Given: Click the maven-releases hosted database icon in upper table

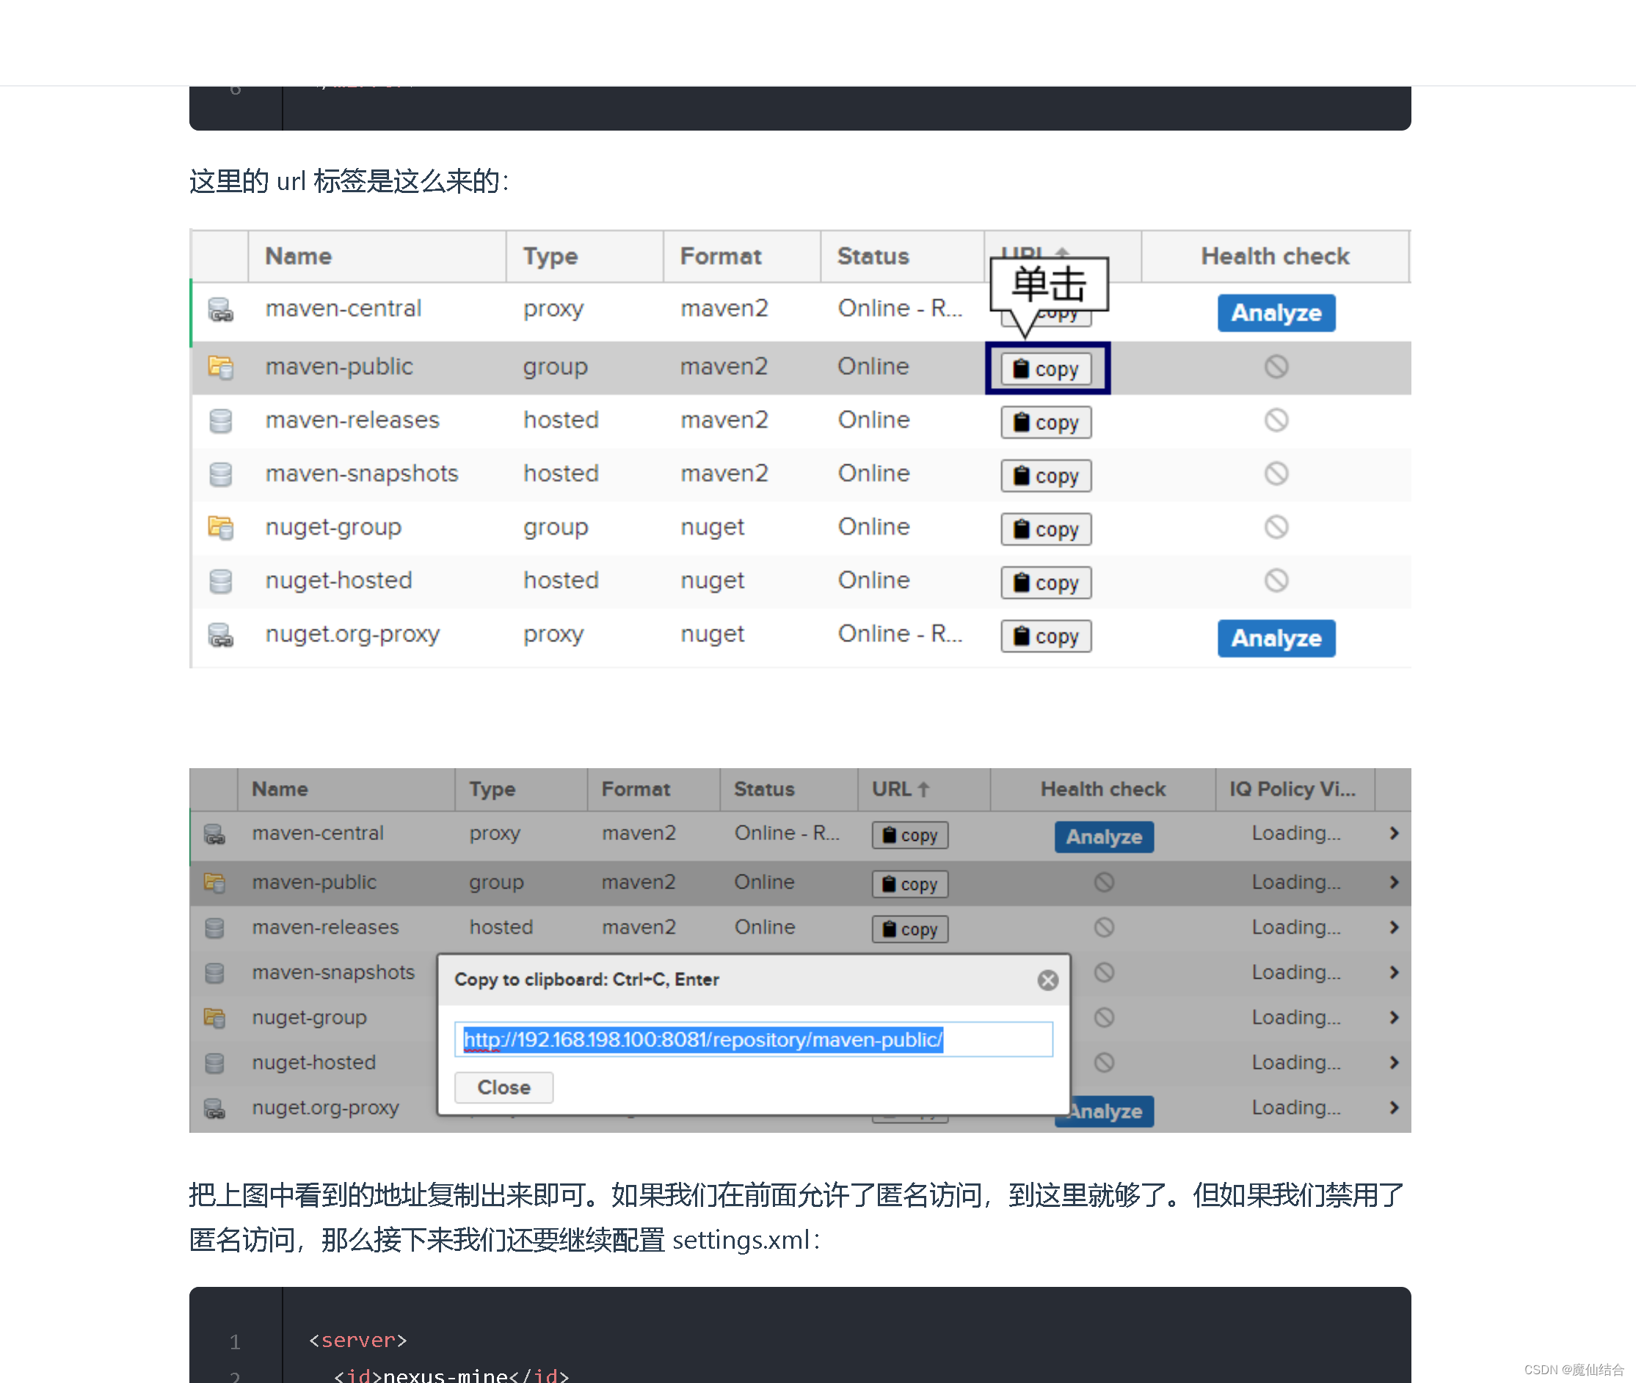Looking at the screenshot, I should coord(220,421).
